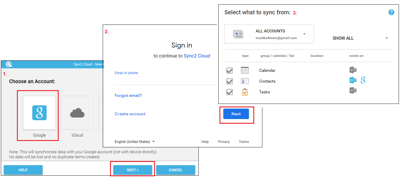Click the Outlook icon in Tasks row
Screen dimensions: 401x178
[x=353, y=90]
